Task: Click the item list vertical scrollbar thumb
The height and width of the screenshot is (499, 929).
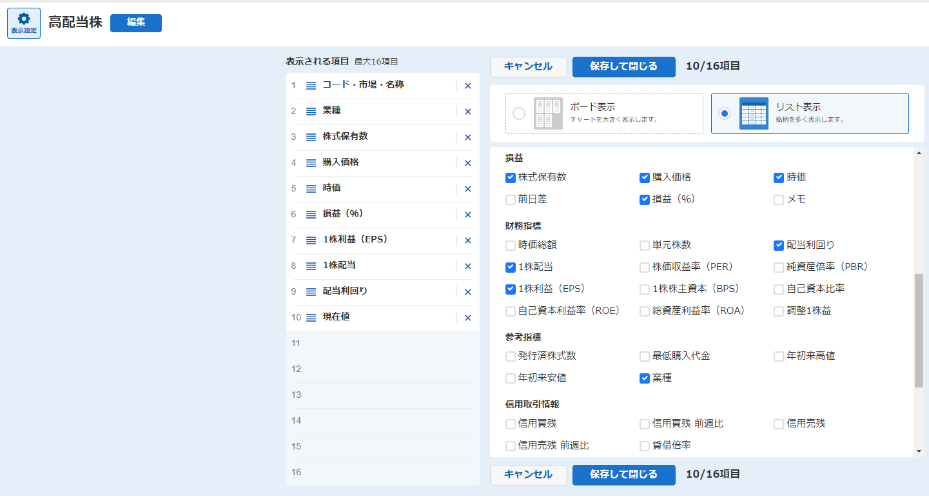Action: (x=919, y=330)
